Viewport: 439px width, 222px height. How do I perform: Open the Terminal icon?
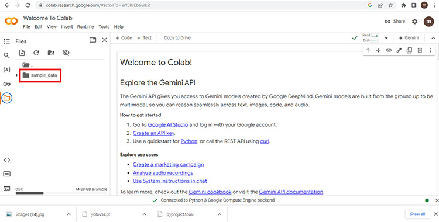pyautogui.click(x=6, y=189)
